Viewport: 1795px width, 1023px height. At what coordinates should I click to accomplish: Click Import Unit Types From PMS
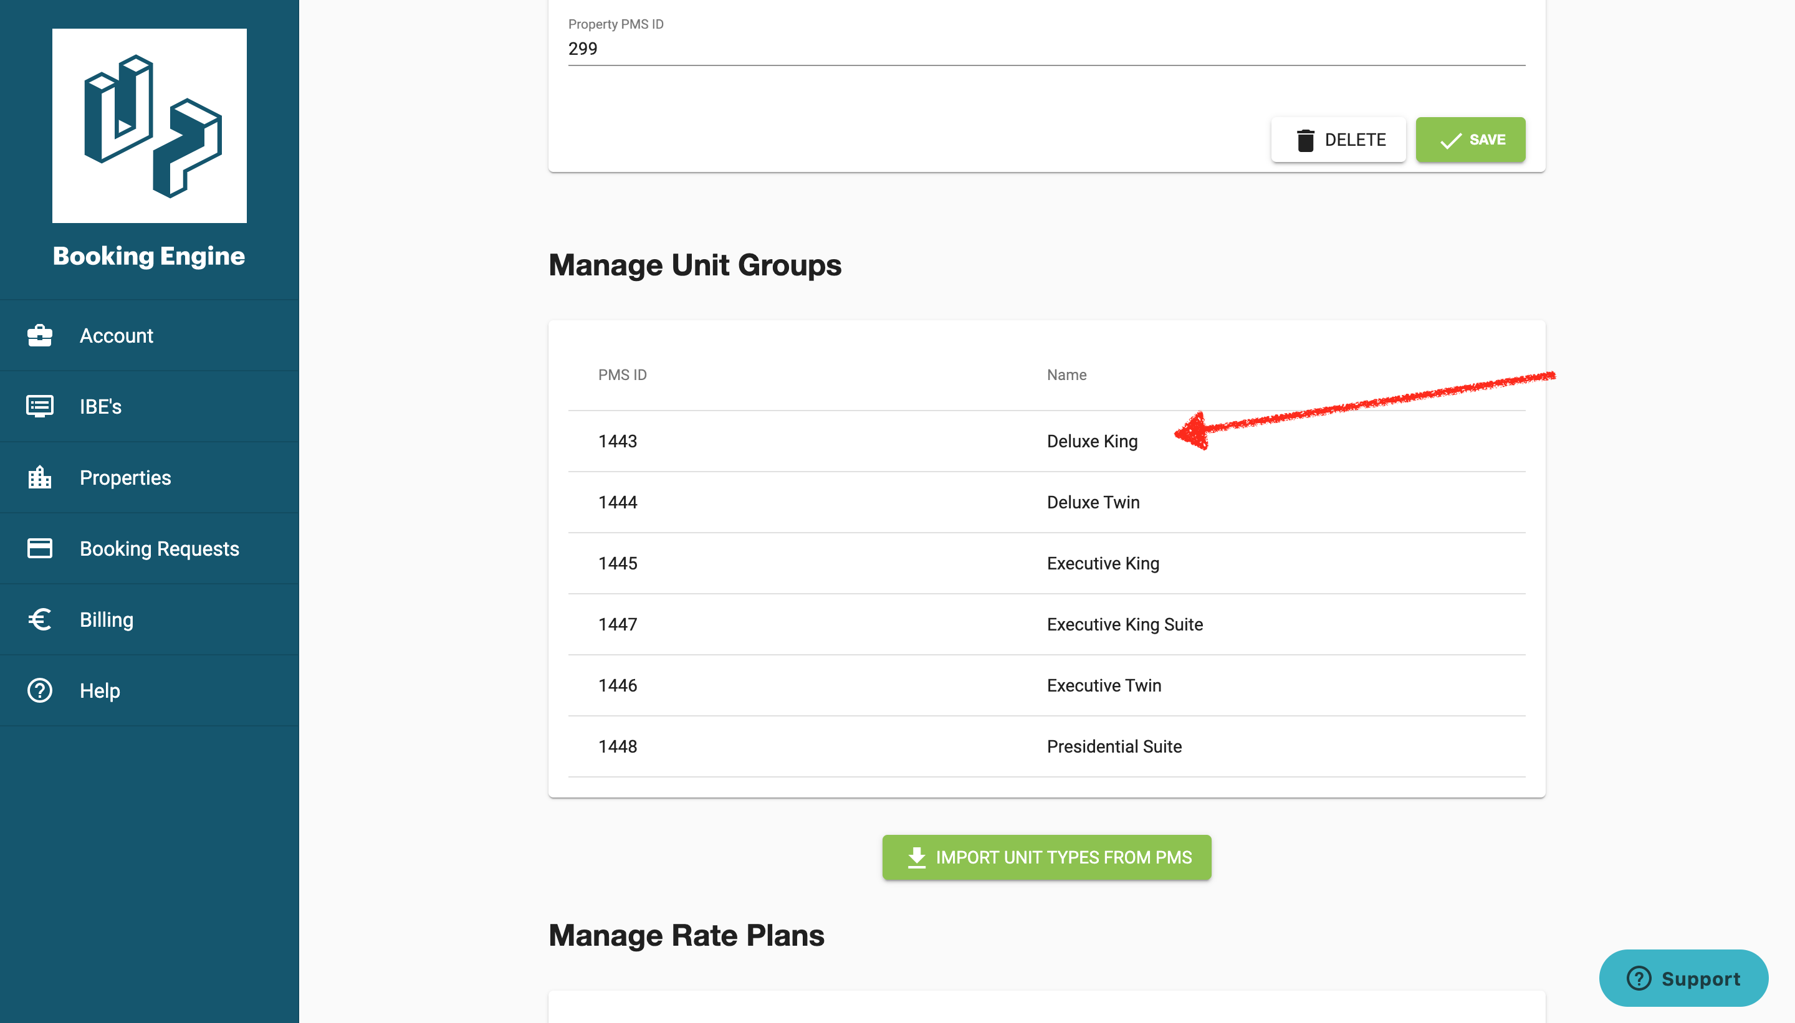1046,857
